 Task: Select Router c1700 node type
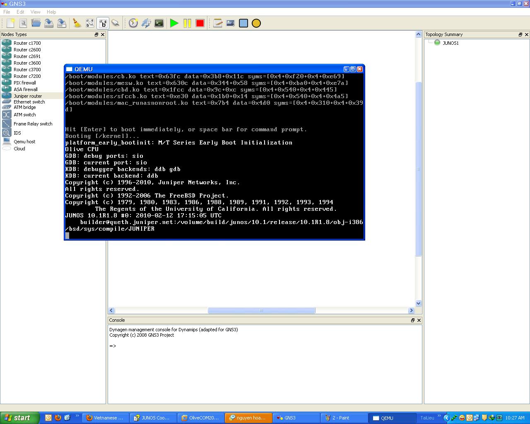click(27, 43)
